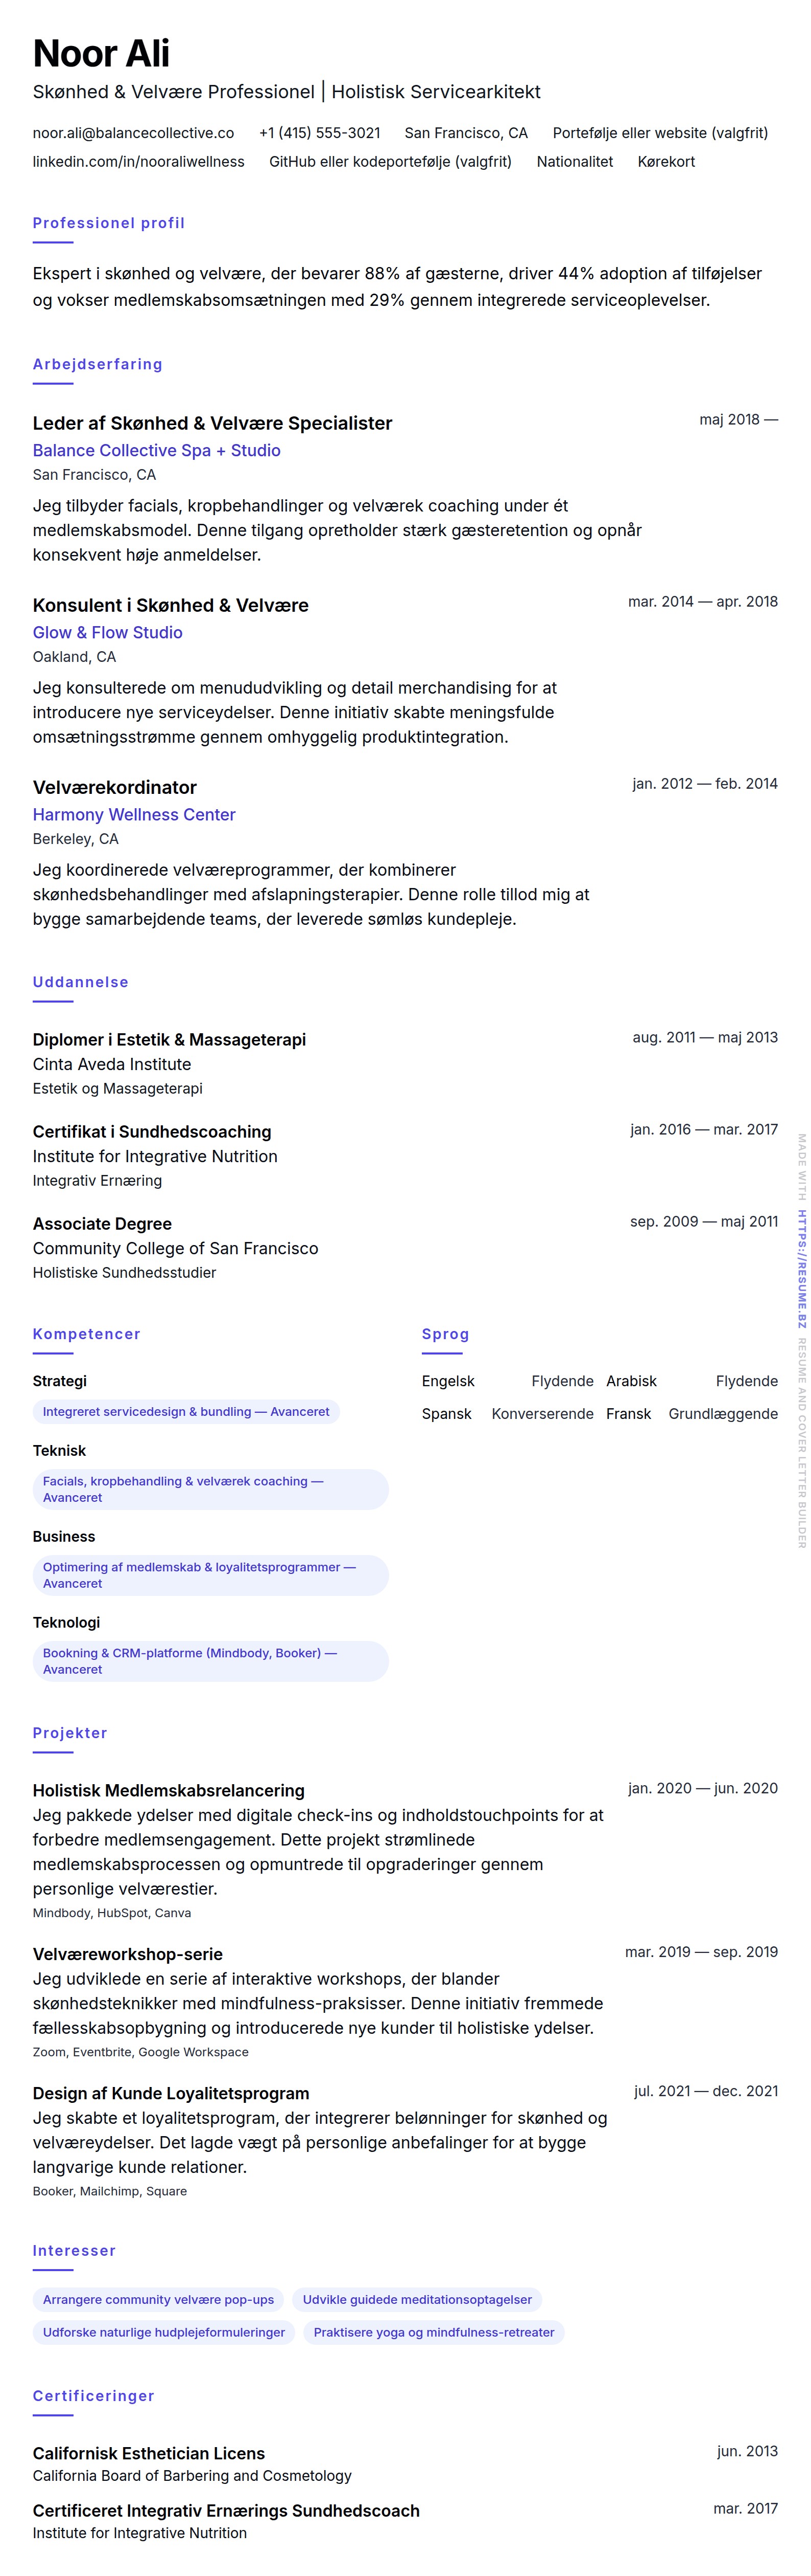
Task: Open the Glow & Flow Studio link
Action: (107, 633)
